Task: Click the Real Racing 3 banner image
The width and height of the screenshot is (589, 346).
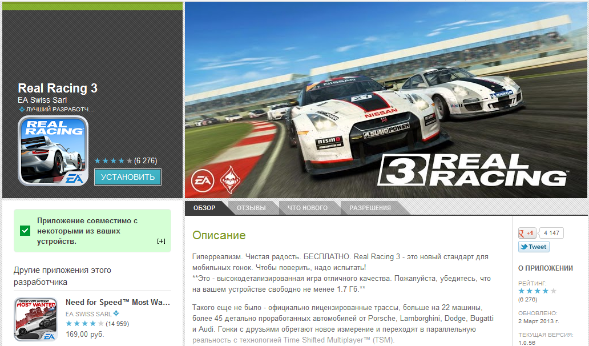Action: [x=386, y=99]
